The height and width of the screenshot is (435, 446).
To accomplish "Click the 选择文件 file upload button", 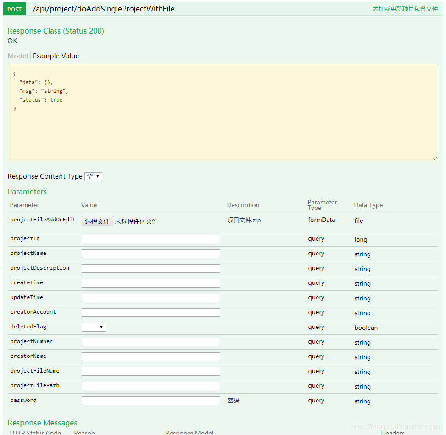I will pos(97,221).
